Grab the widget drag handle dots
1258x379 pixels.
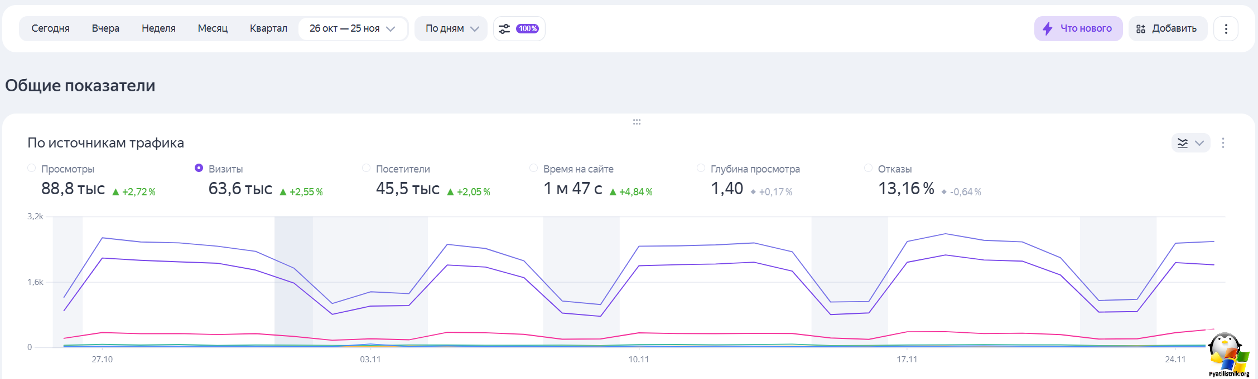(637, 122)
